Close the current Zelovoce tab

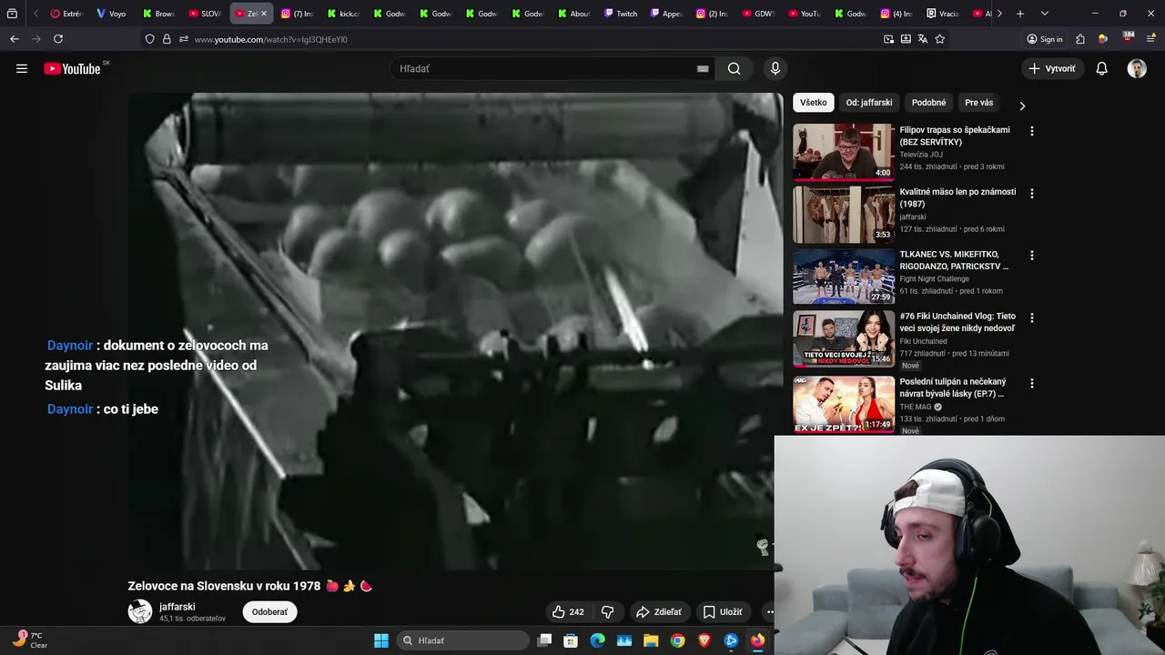pyautogui.click(x=264, y=14)
